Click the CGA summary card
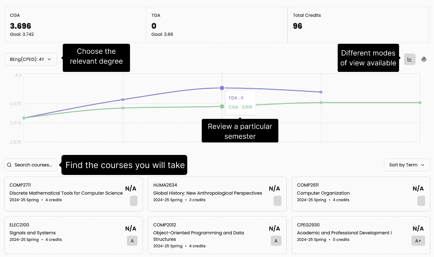 tap(75, 25)
